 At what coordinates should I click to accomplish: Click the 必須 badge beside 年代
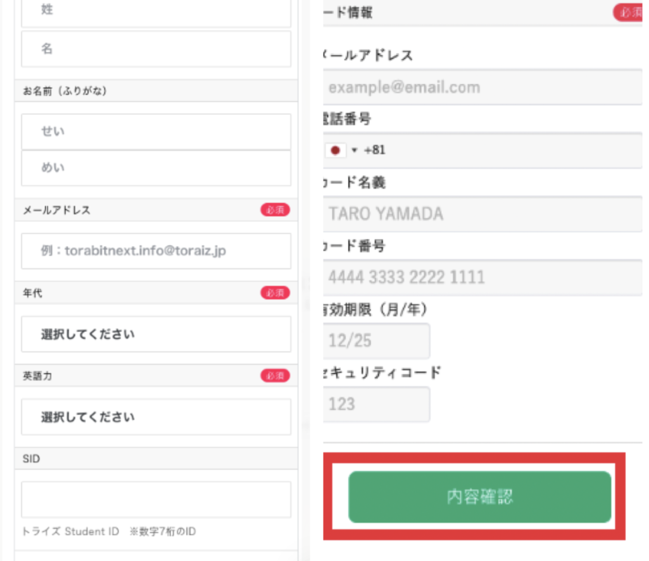coord(275,293)
